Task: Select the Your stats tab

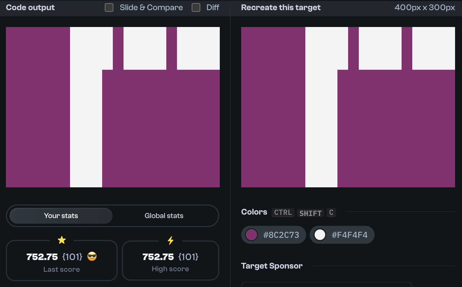Action: coord(61,216)
